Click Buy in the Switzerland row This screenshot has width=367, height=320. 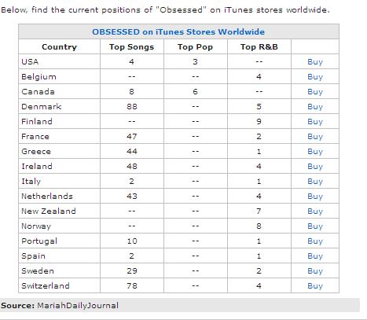315,286
